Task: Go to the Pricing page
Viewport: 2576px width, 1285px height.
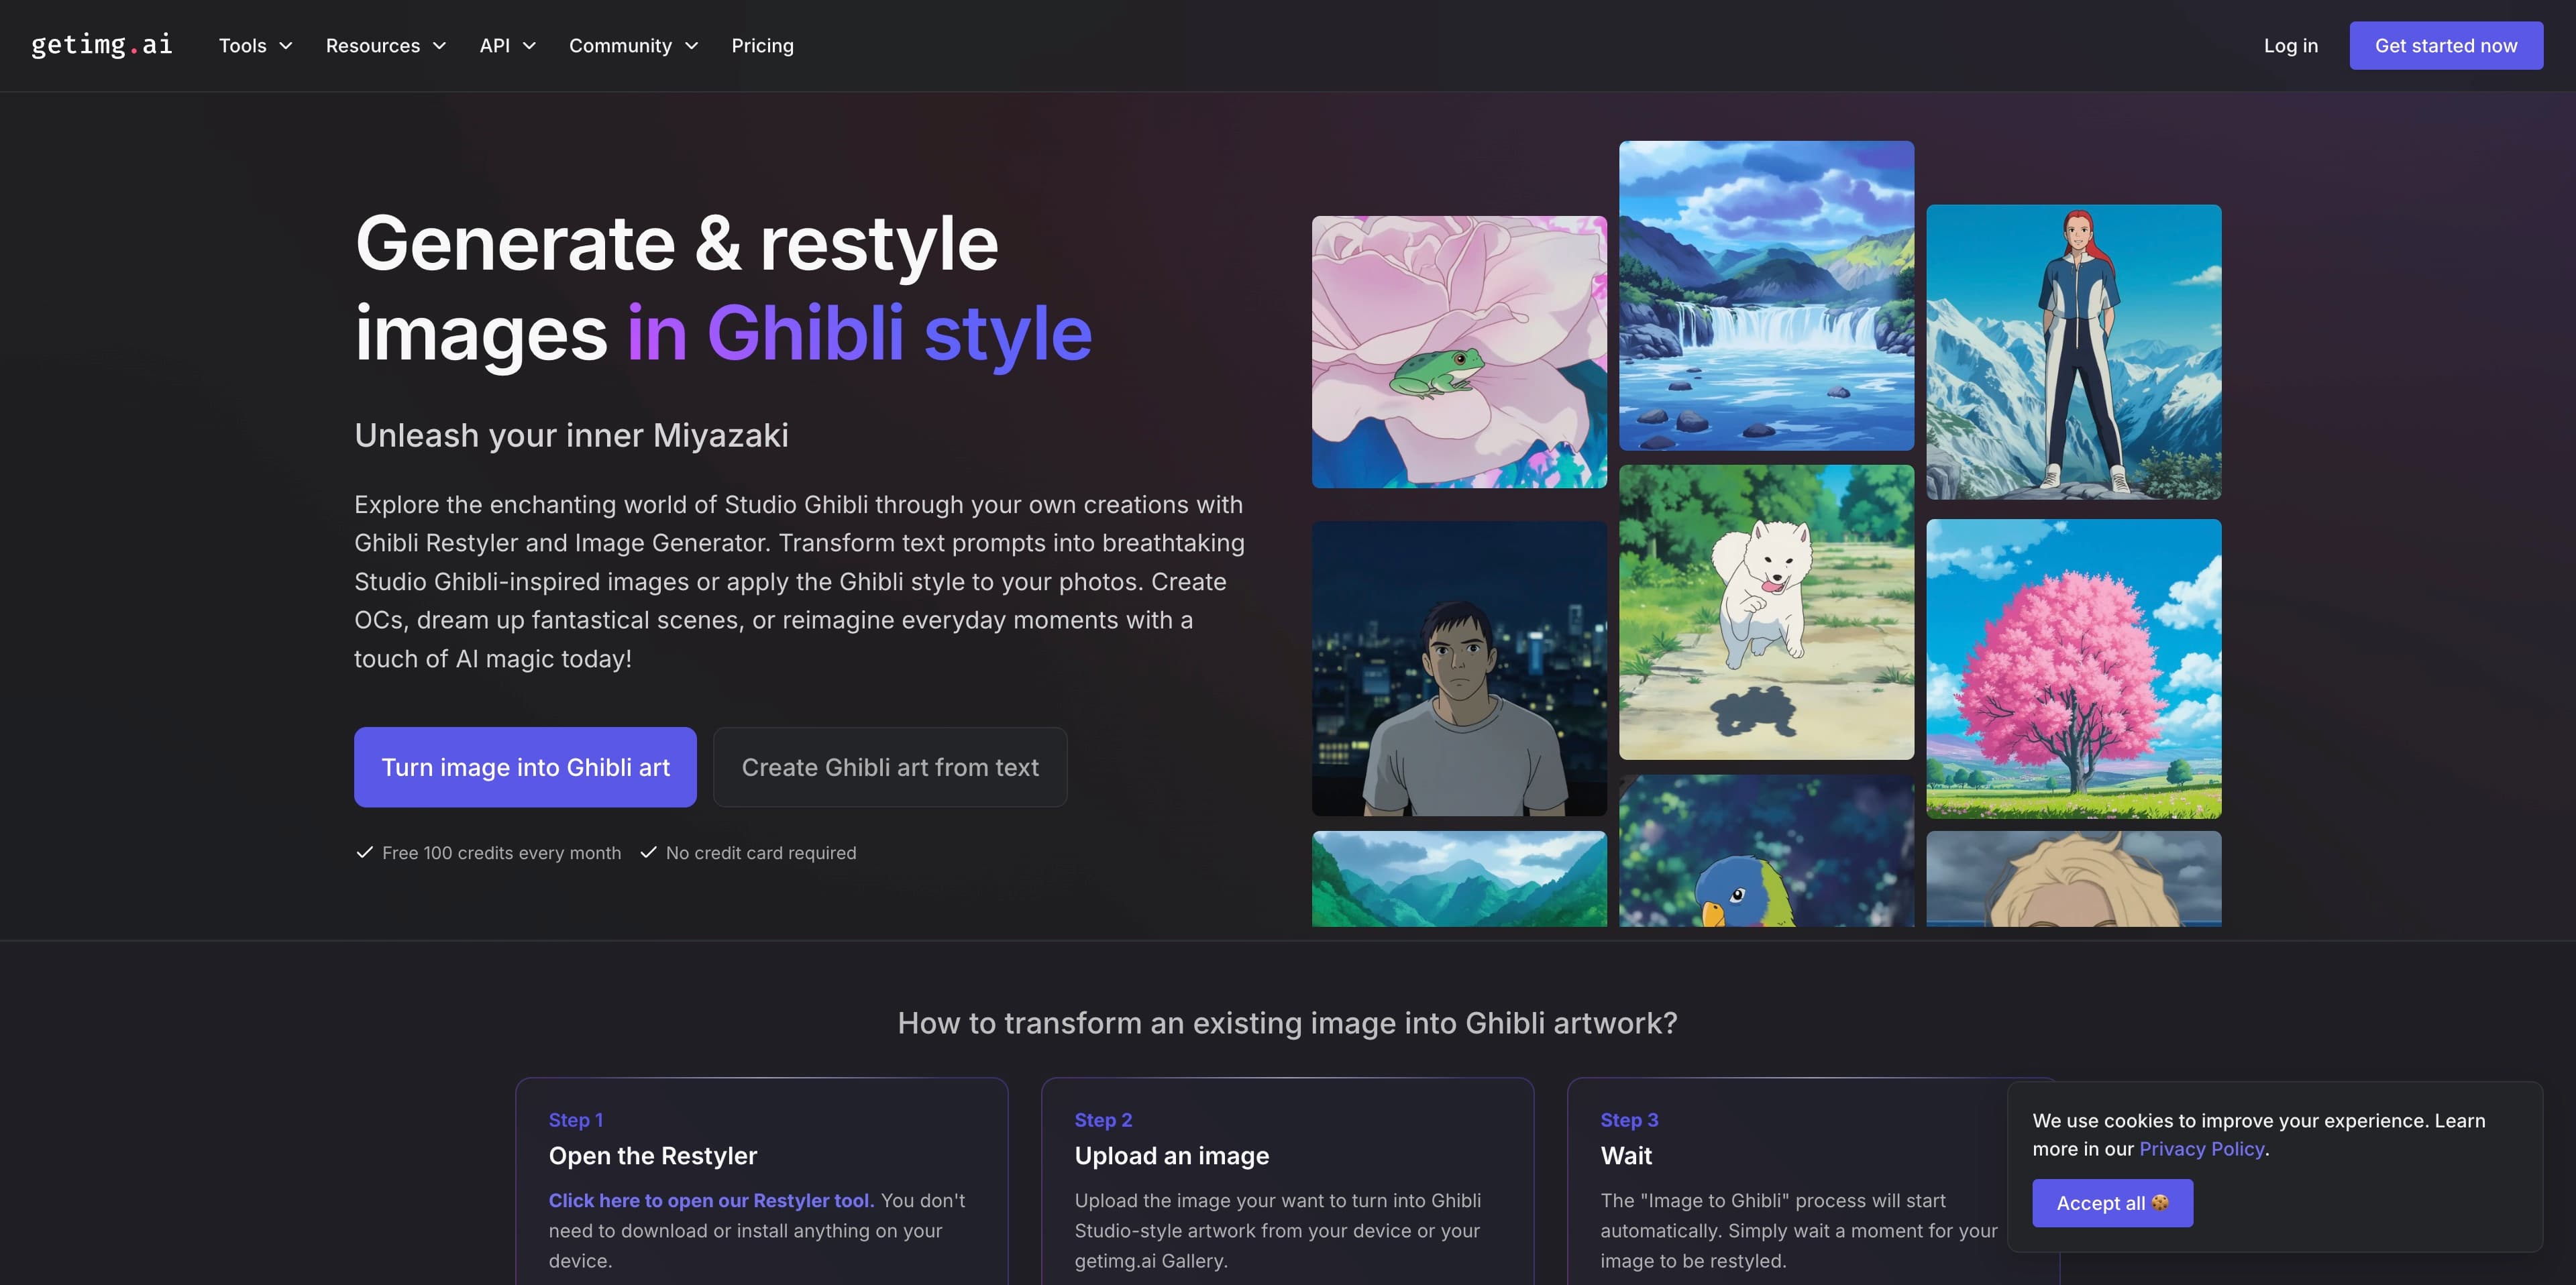Action: (762, 46)
